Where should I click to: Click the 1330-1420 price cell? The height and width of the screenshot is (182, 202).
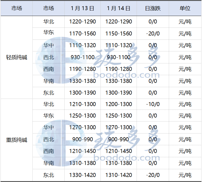[82, 175]
